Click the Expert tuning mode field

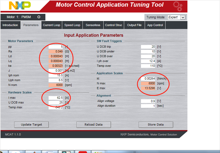(x=174, y=17)
